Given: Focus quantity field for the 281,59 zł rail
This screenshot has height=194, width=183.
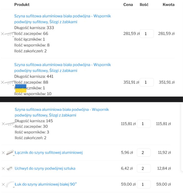Looking at the screenshot, I should [x=147, y=34].
